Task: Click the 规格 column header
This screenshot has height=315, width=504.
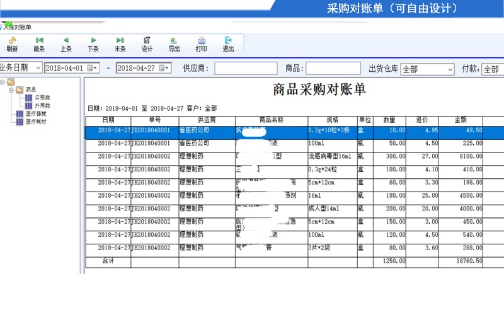Action: click(333, 120)
